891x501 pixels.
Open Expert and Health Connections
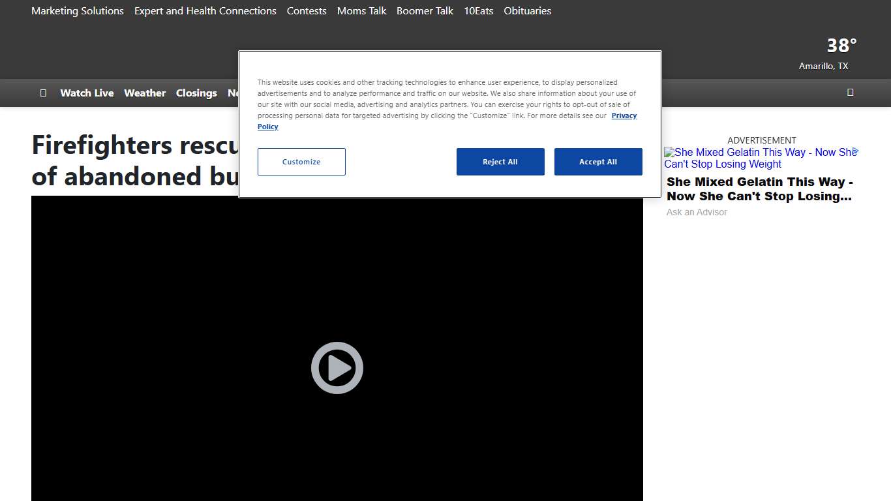[x=205, y=11]
